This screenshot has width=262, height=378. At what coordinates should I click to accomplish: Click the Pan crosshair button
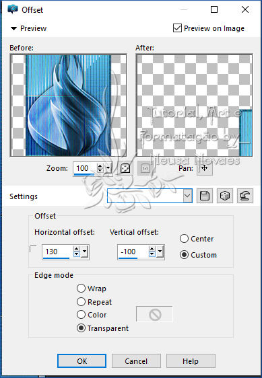pos(205,168)
